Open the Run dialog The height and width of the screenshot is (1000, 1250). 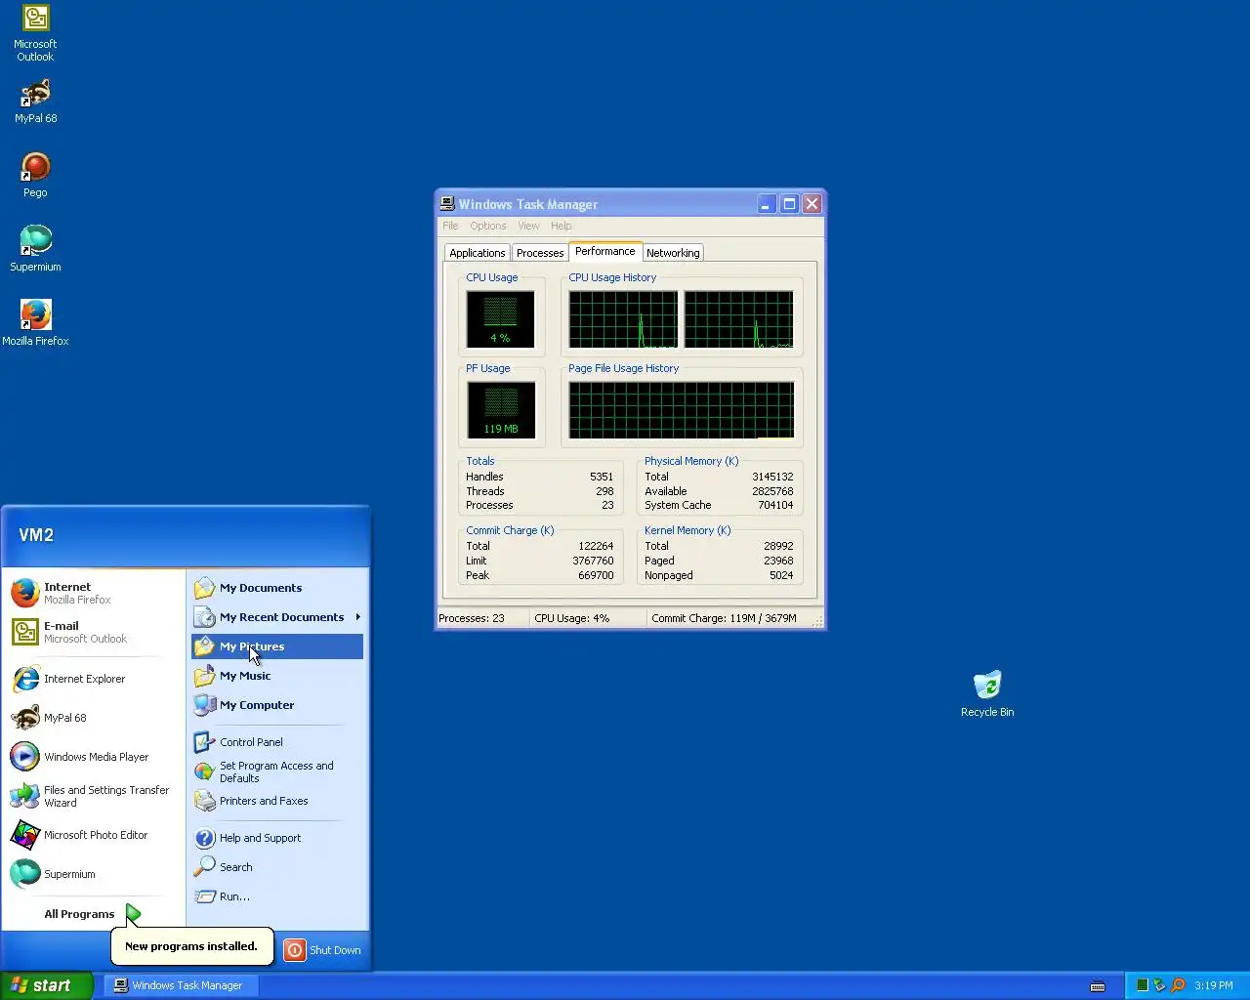pyautogui.click(x=277, y=896)
